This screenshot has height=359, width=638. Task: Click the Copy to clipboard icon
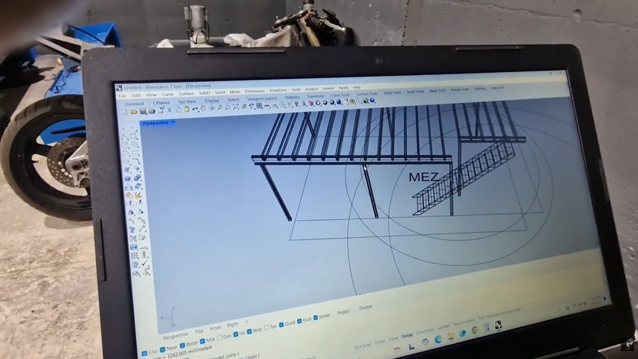tap(178, 109)
